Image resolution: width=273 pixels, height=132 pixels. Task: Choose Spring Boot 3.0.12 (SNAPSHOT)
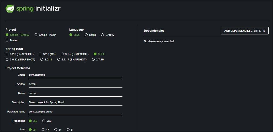point(20,60)
